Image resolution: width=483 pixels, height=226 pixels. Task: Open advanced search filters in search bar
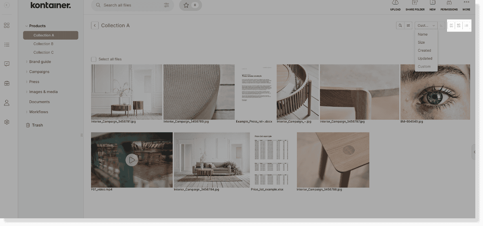point(166,5)
